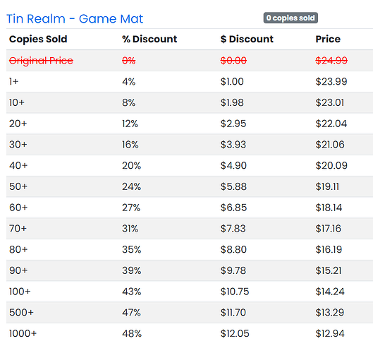The image size is (373, 353).
Task: Click the 0 copies sold badge
Action: coord(291,18)
